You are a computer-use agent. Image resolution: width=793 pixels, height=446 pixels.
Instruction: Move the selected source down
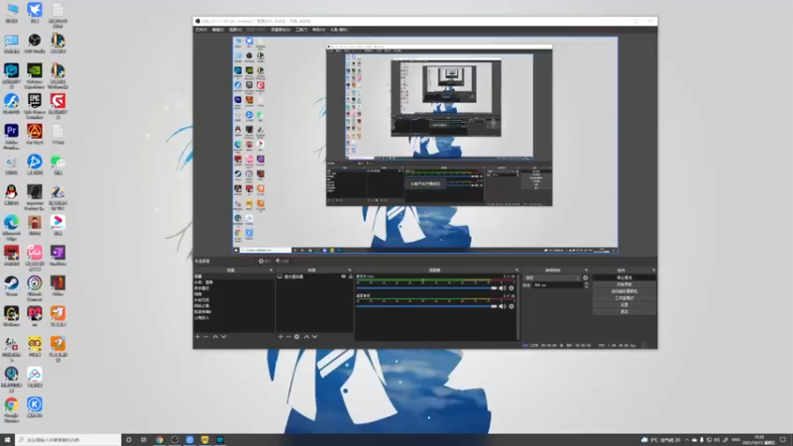tap(314, 337)
